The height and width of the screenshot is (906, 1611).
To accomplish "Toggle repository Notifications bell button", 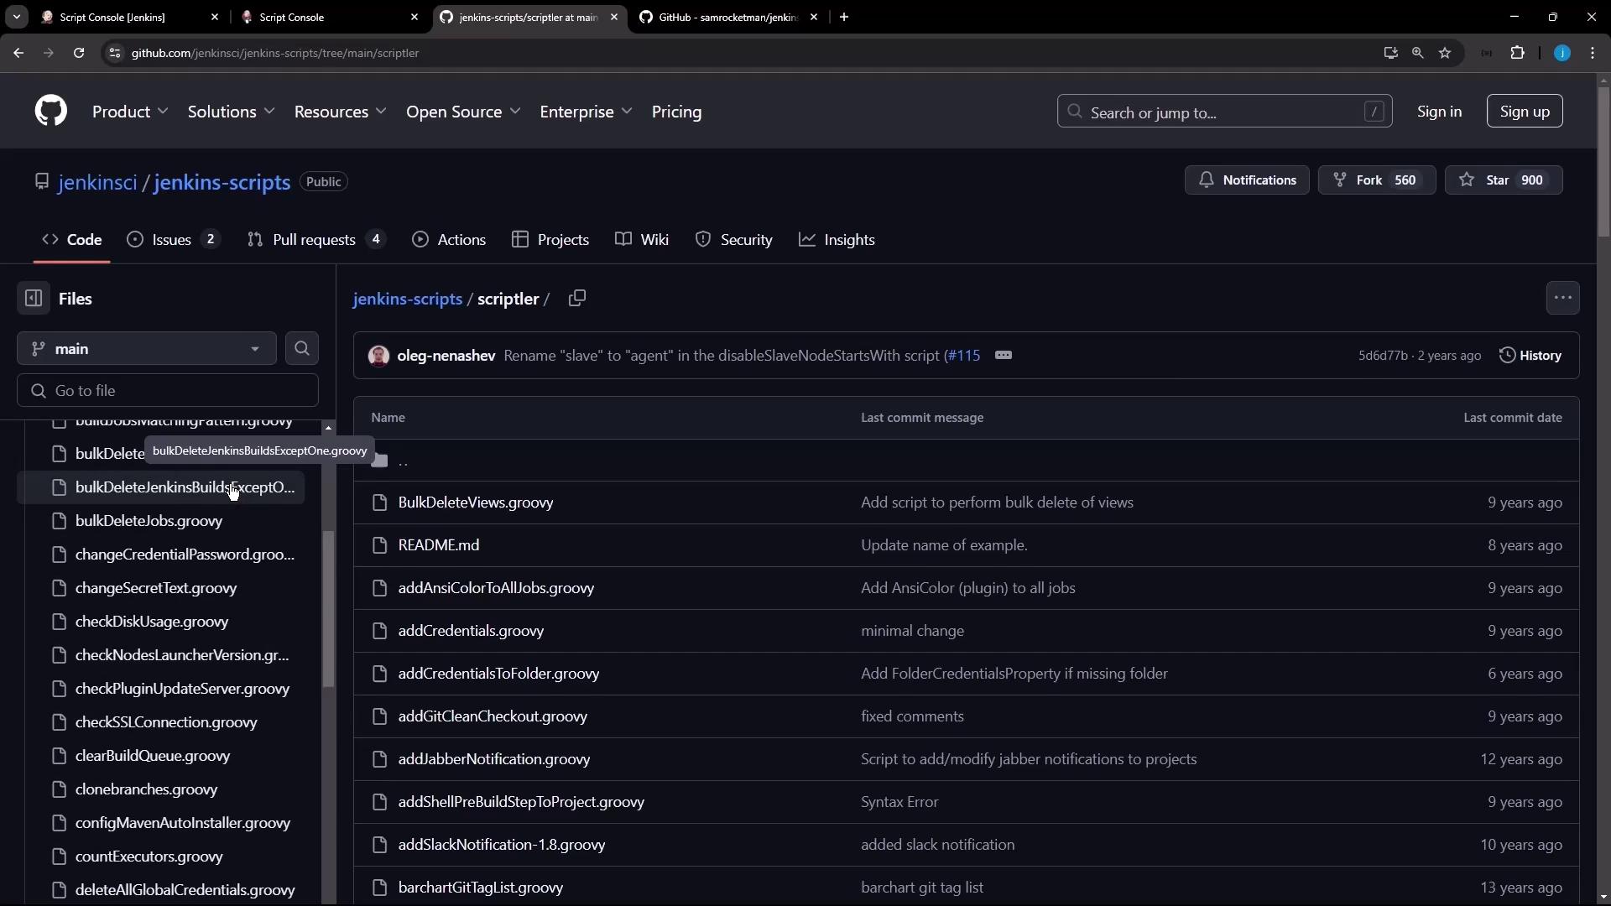I will 1247,180.
